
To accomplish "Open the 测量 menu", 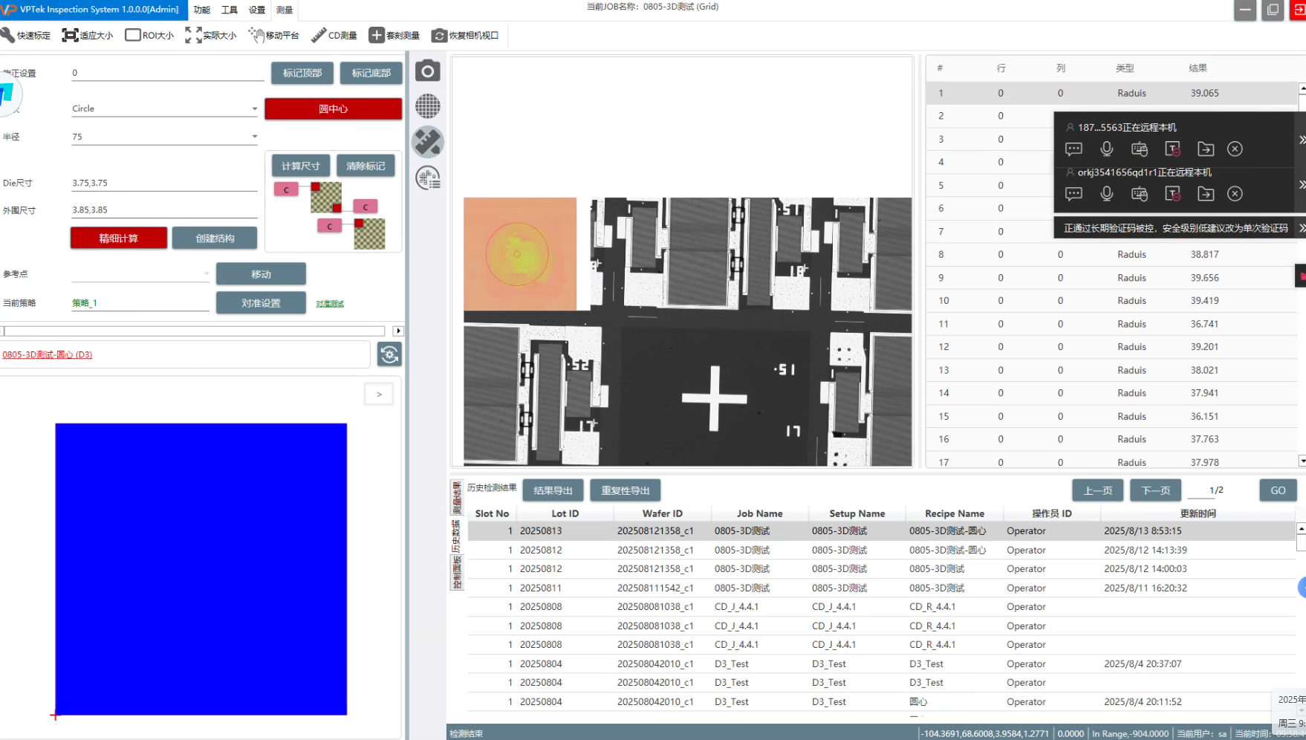I will coord(285,10).
